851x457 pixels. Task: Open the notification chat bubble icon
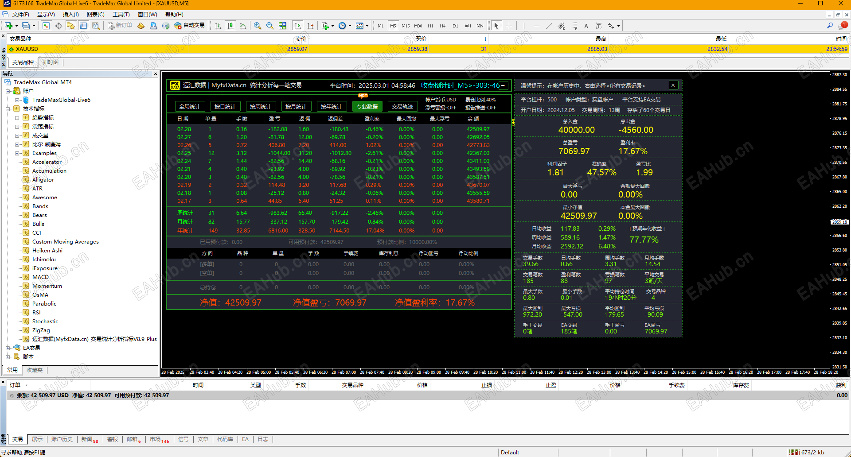point(843,26)
